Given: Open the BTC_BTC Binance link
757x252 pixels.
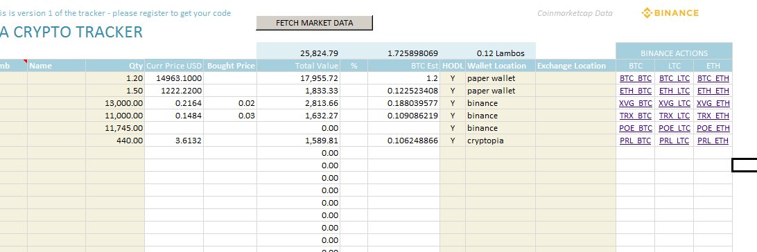Looking at the screenshot, I should point(635,78).
